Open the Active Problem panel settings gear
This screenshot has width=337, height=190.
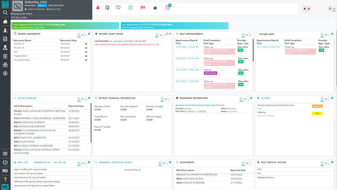click(x=89, y=98)
